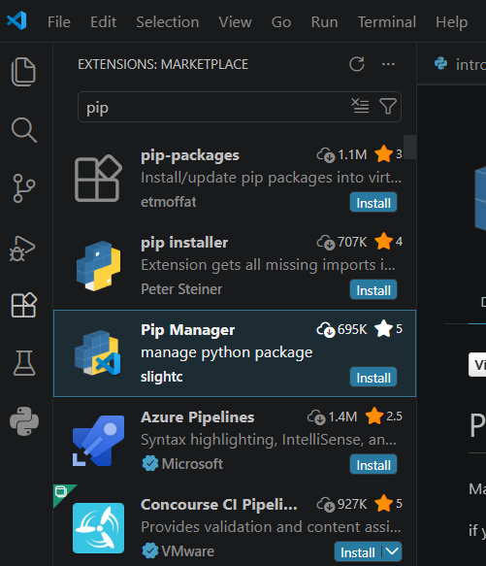Open the Help menu

tap(451, 22)
